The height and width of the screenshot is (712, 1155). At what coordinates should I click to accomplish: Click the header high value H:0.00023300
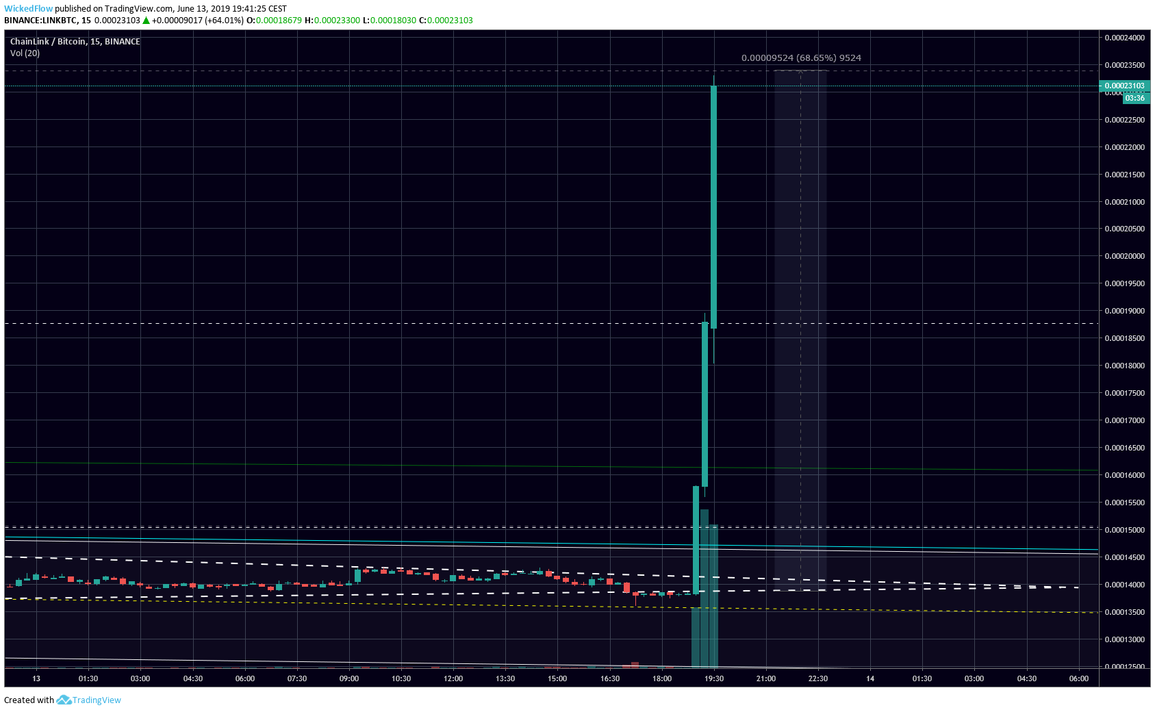pyautogui.click(x=332, y=21)
